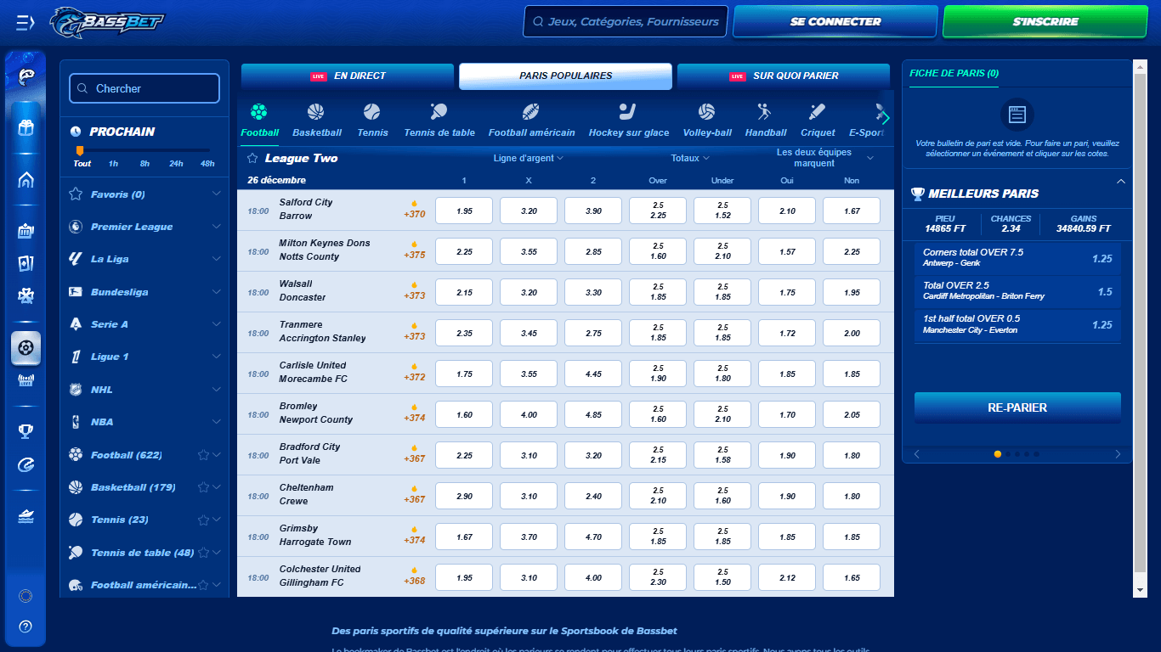Image resolution: width=1161 pixels, height=652 pixels.
Task: Open Les deux équipes marquent dropdown
Action: coord(824,158)
